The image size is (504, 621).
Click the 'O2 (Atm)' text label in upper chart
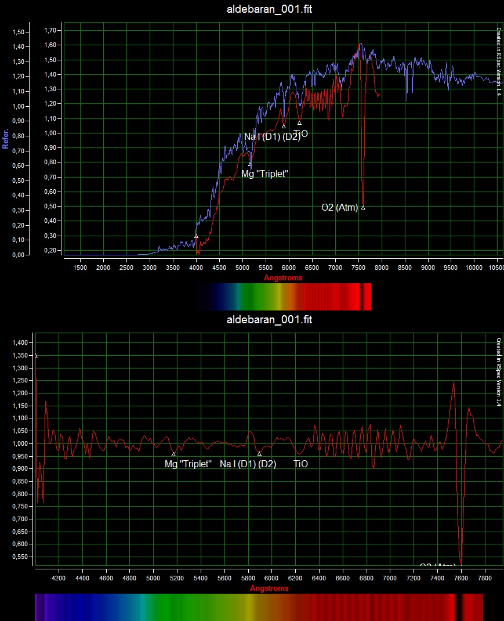(339, 208)
